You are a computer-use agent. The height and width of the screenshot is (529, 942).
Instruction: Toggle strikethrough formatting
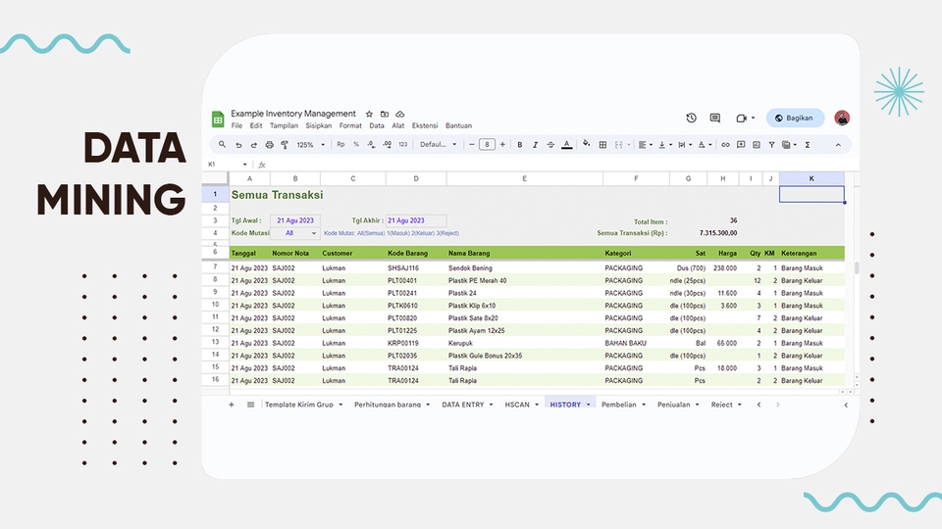pos(550,145)
